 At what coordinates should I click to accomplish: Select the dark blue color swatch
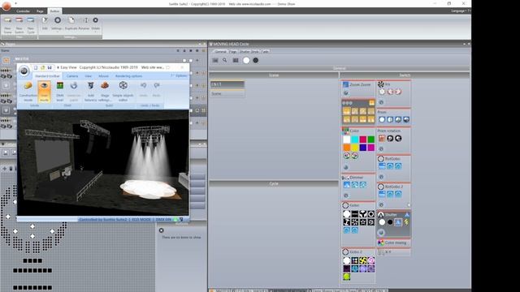point(363,148)
